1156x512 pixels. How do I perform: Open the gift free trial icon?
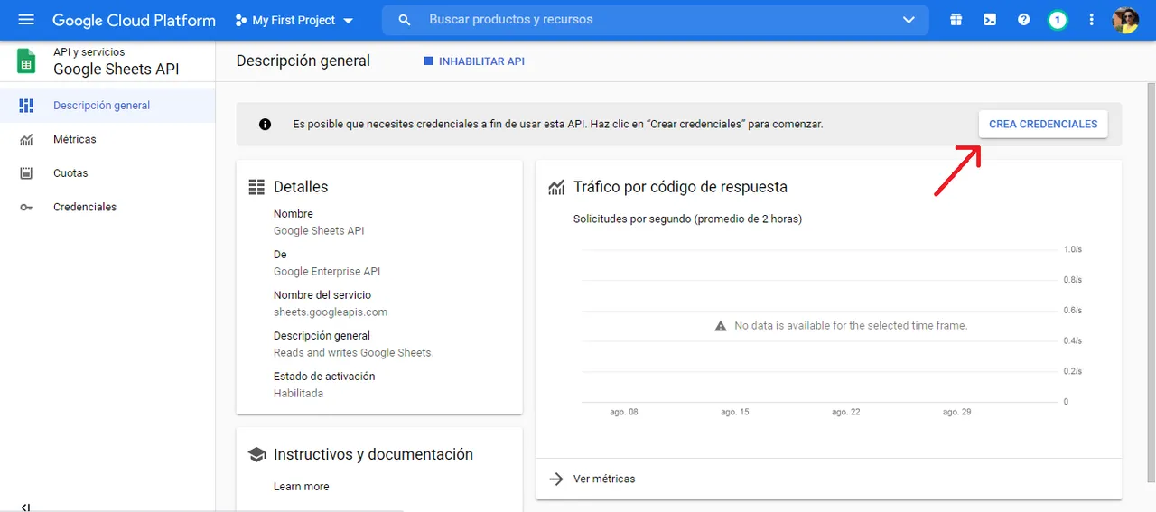[x=956, y=20]
